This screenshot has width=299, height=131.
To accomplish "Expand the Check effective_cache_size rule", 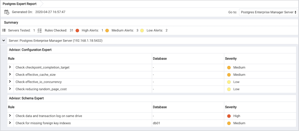I will pyautogui.click(x=10, y=74).
